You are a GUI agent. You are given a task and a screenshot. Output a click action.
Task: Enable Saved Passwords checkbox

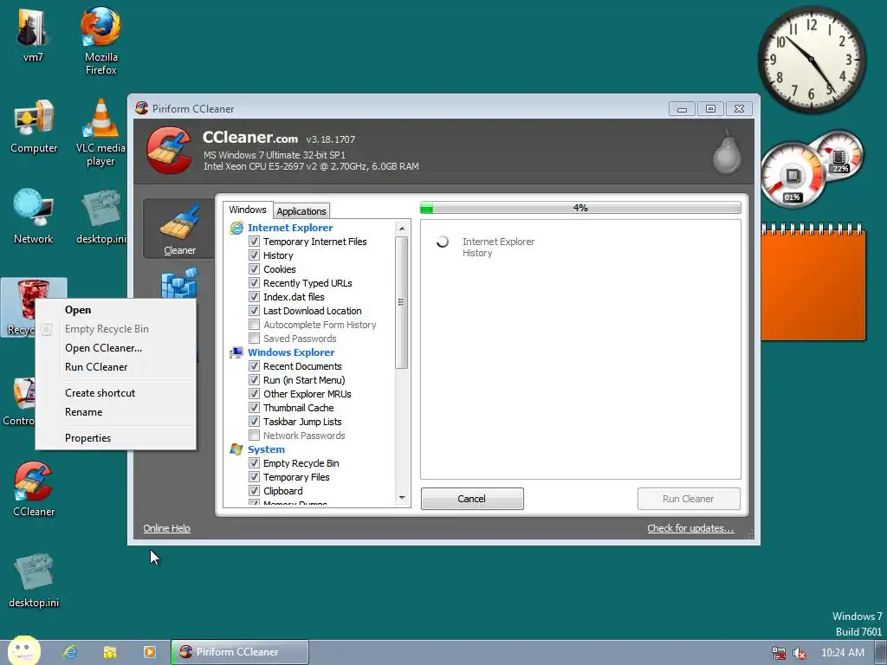pos(255,339)
